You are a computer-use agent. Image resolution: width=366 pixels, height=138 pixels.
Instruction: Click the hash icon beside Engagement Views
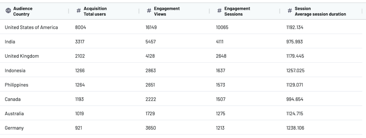pyautogui.click(x=149, y=11)
